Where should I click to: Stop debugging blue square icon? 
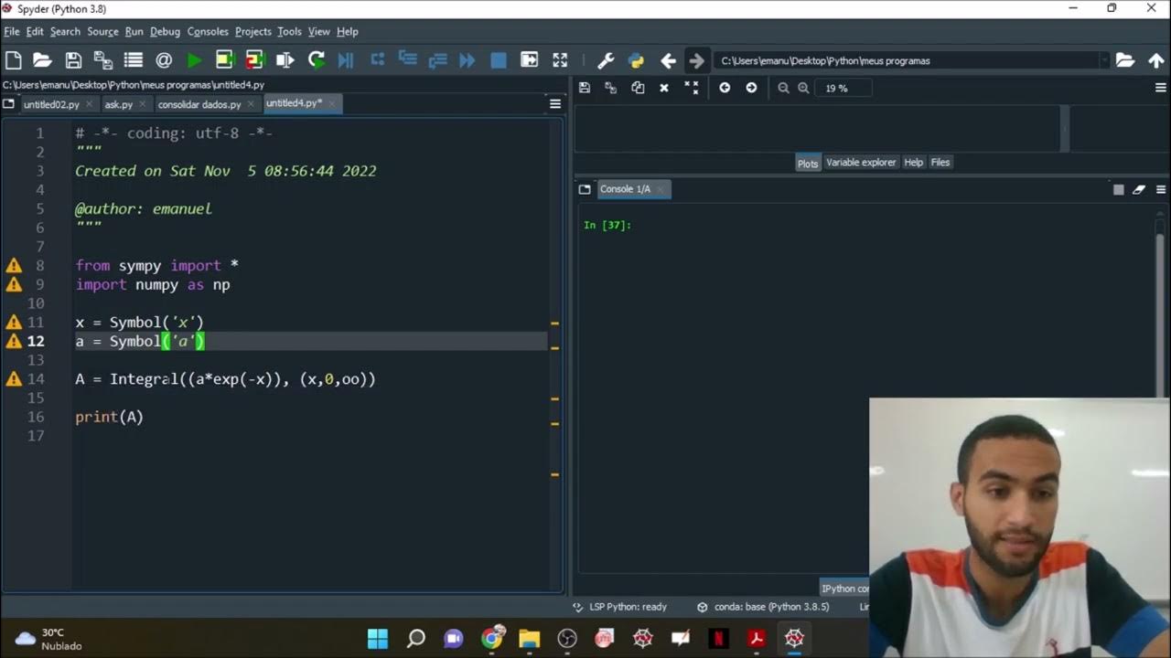pyautogui.click(x=498, y=60)
